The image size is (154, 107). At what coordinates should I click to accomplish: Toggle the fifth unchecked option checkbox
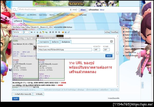pos(124,38)
